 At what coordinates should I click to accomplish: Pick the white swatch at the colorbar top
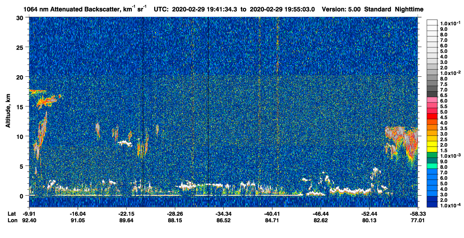pos(432,22)
